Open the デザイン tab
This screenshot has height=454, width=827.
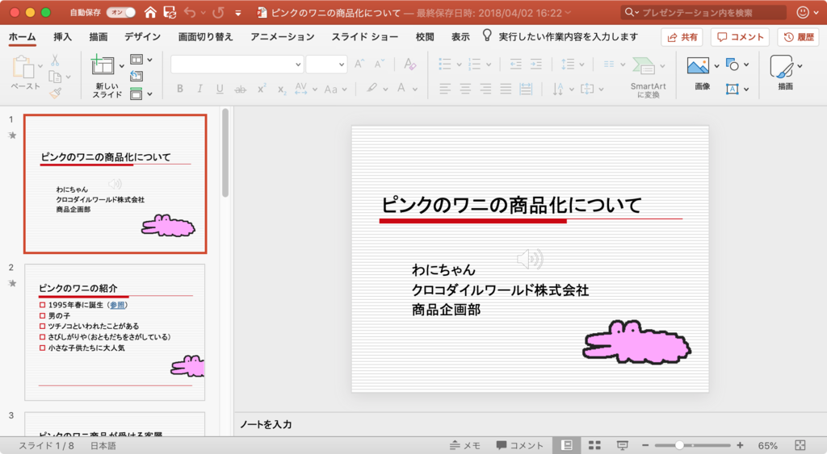(142, 37)
